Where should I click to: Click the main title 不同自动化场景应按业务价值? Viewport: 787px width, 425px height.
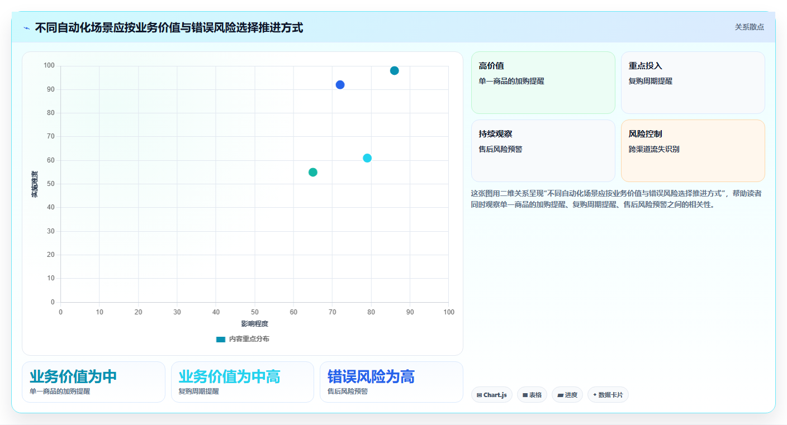[169, 27]
